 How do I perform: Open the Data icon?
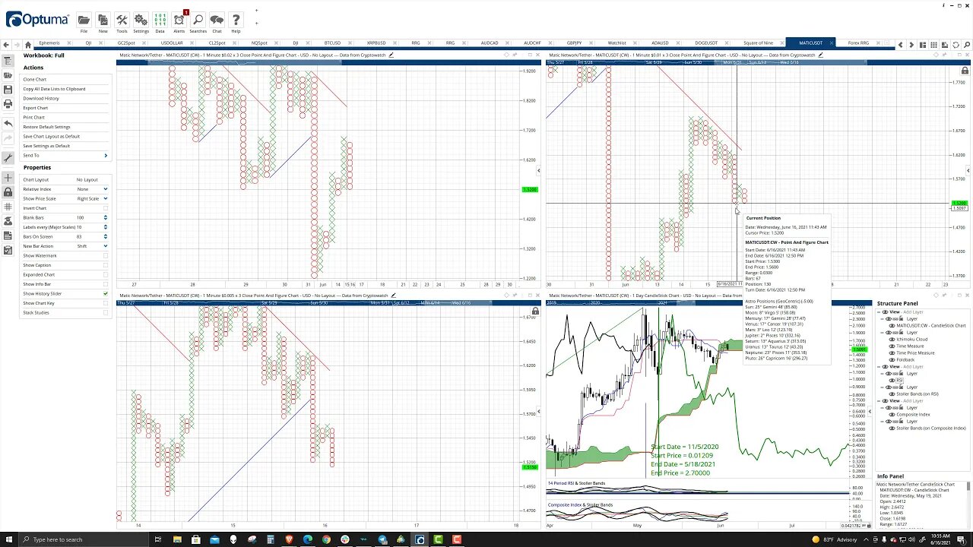click(x=160, y=21)
